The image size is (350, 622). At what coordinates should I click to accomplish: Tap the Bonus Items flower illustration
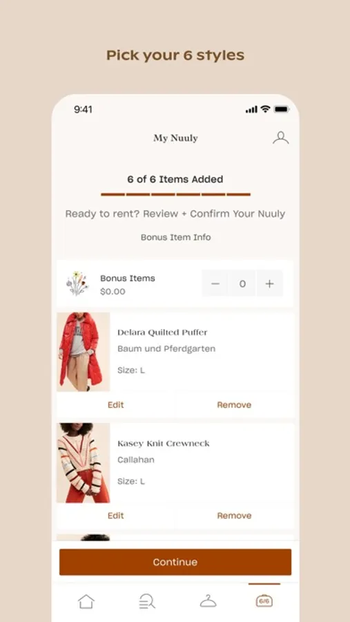[x=77, y=283]
